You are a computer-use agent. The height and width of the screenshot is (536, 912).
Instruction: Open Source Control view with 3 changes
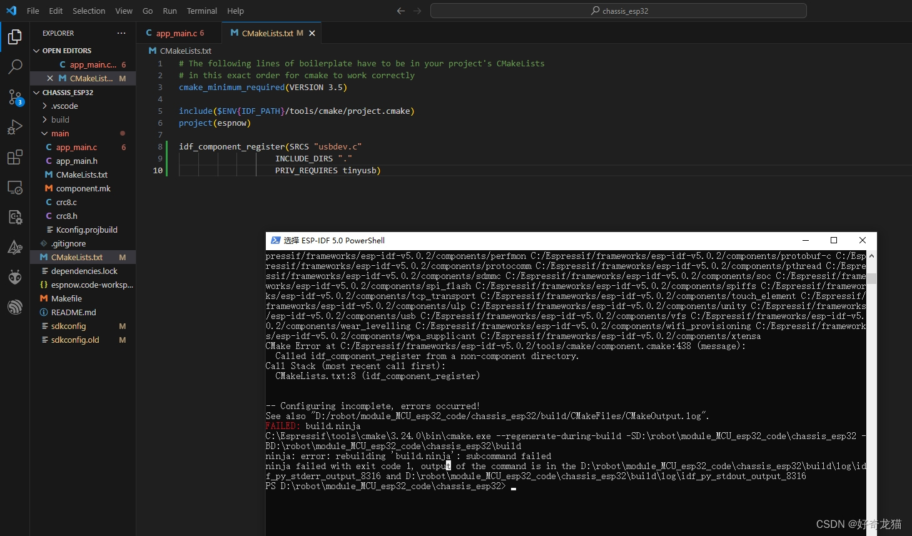[15, 97]
